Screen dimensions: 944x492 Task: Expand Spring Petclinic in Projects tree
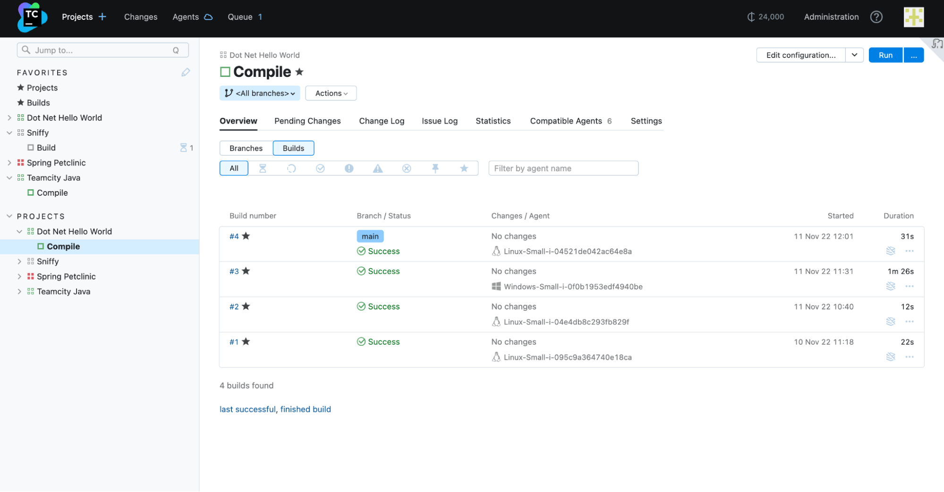(x=19, y=276)
